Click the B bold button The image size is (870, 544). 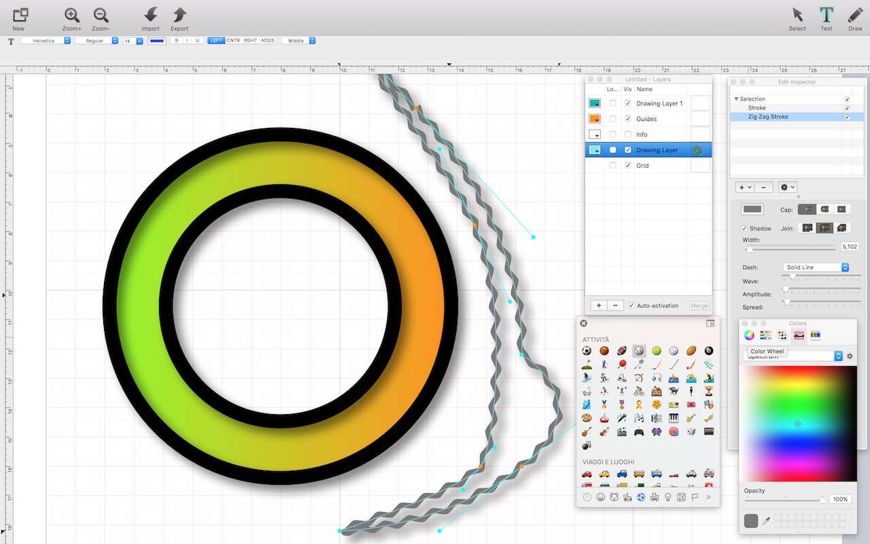(x=177, y=41)
